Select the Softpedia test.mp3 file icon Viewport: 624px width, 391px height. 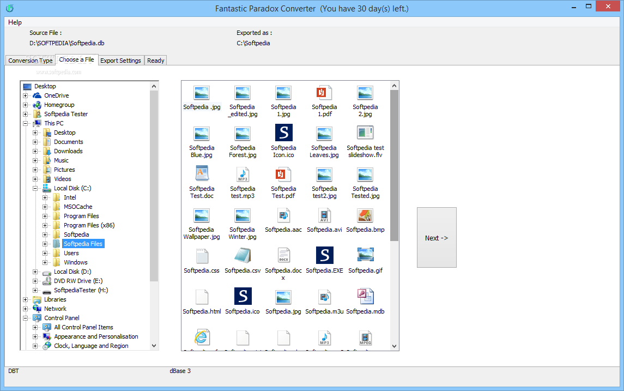243,175
